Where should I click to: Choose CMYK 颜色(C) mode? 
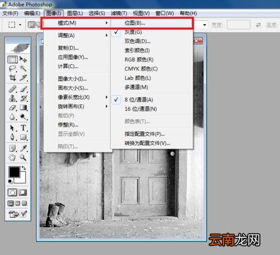[152, 69]
